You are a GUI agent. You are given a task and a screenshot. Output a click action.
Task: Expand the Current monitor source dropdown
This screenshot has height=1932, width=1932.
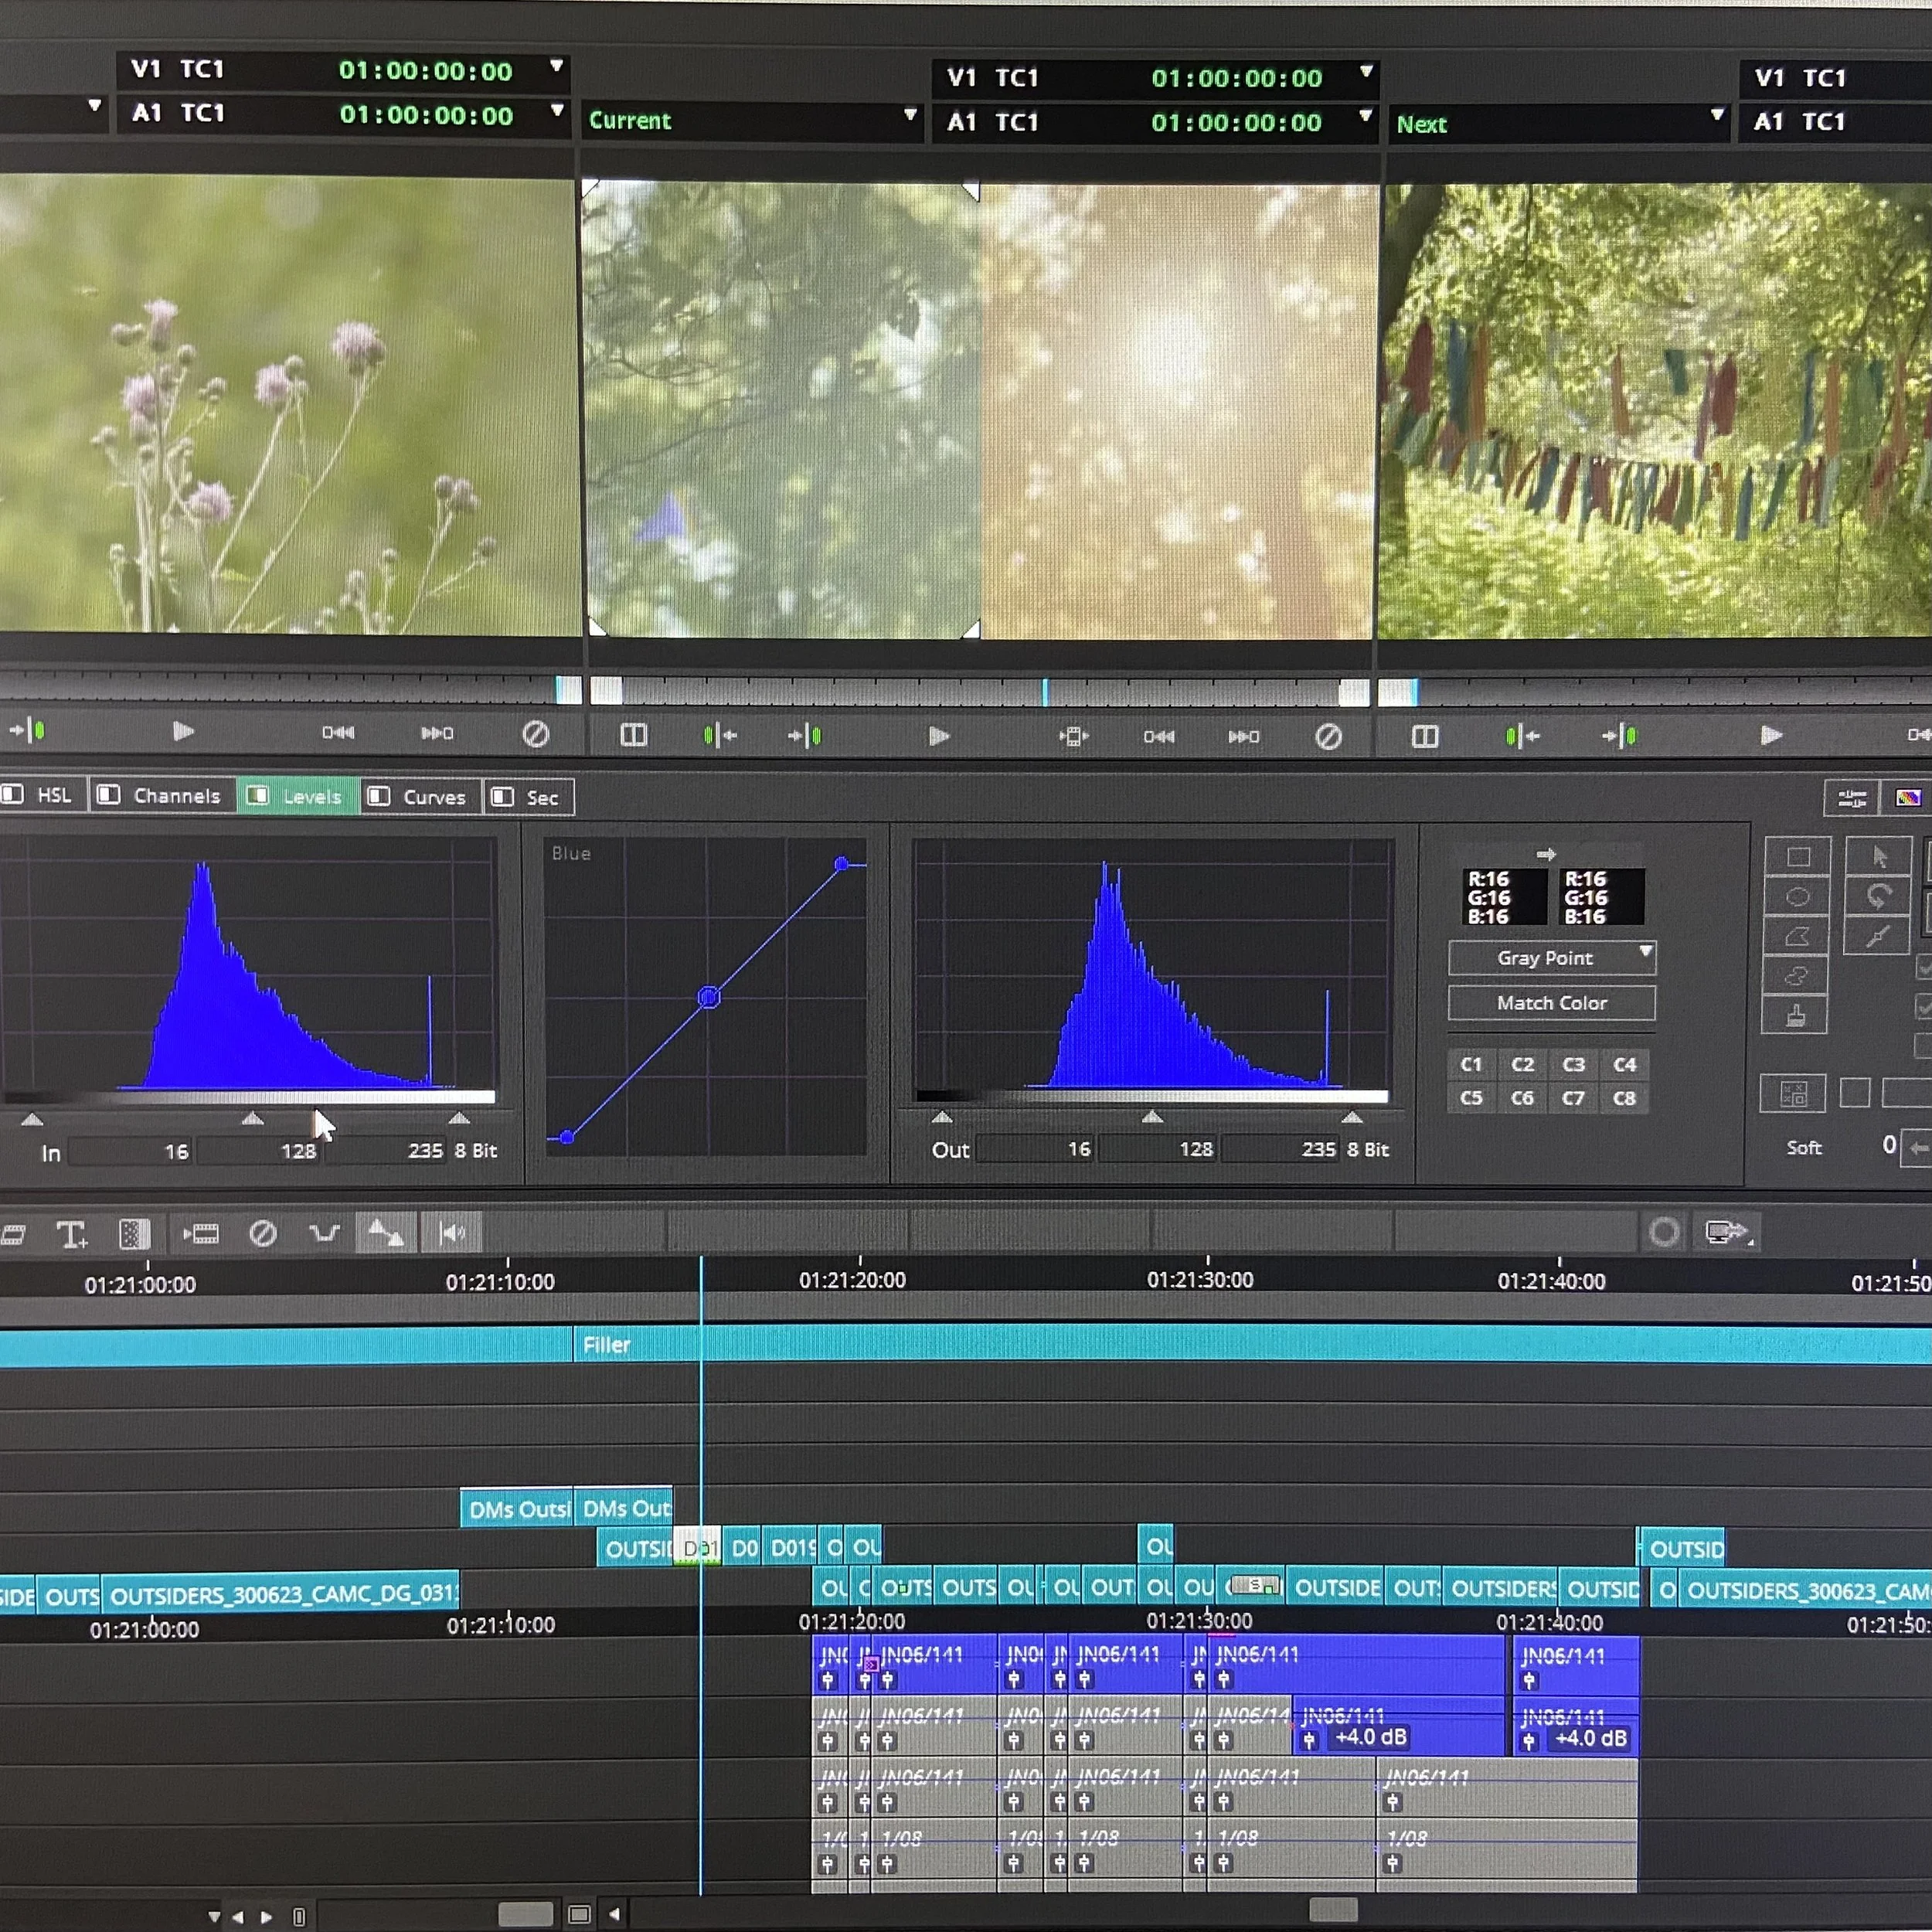[910, 115]
